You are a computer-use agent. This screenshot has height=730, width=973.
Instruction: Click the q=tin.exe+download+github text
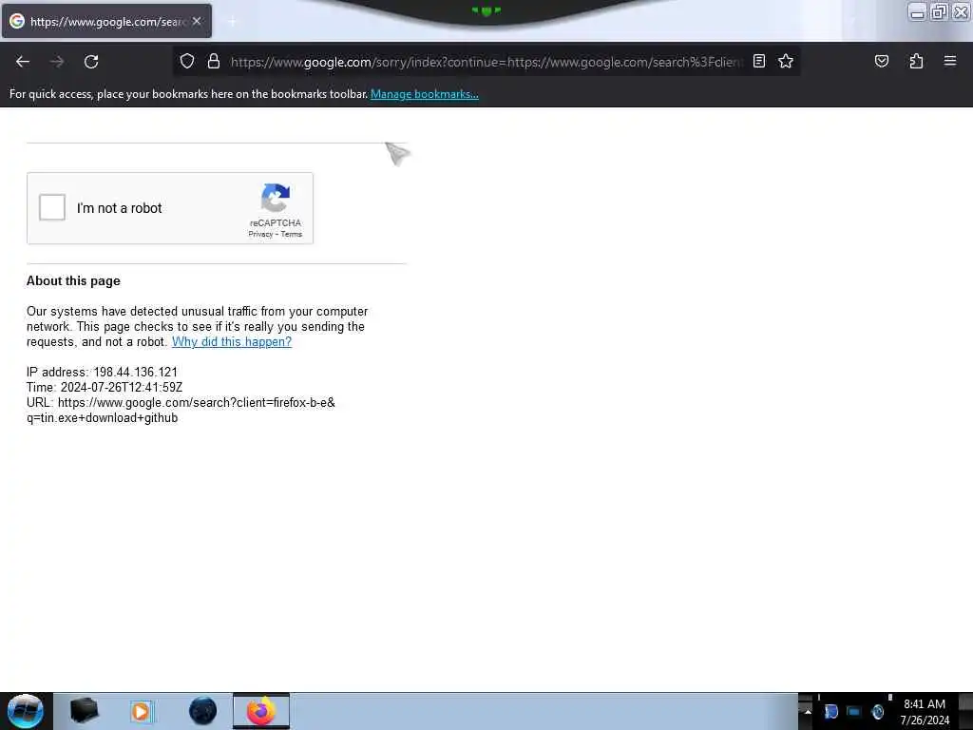click(103, 418)
